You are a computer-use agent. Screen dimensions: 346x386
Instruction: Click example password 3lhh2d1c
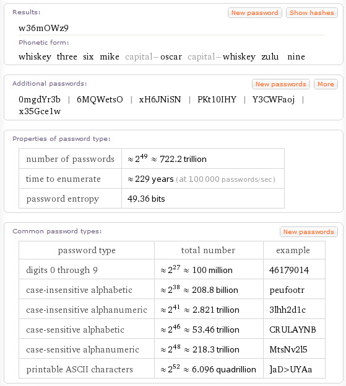[287, 310]
